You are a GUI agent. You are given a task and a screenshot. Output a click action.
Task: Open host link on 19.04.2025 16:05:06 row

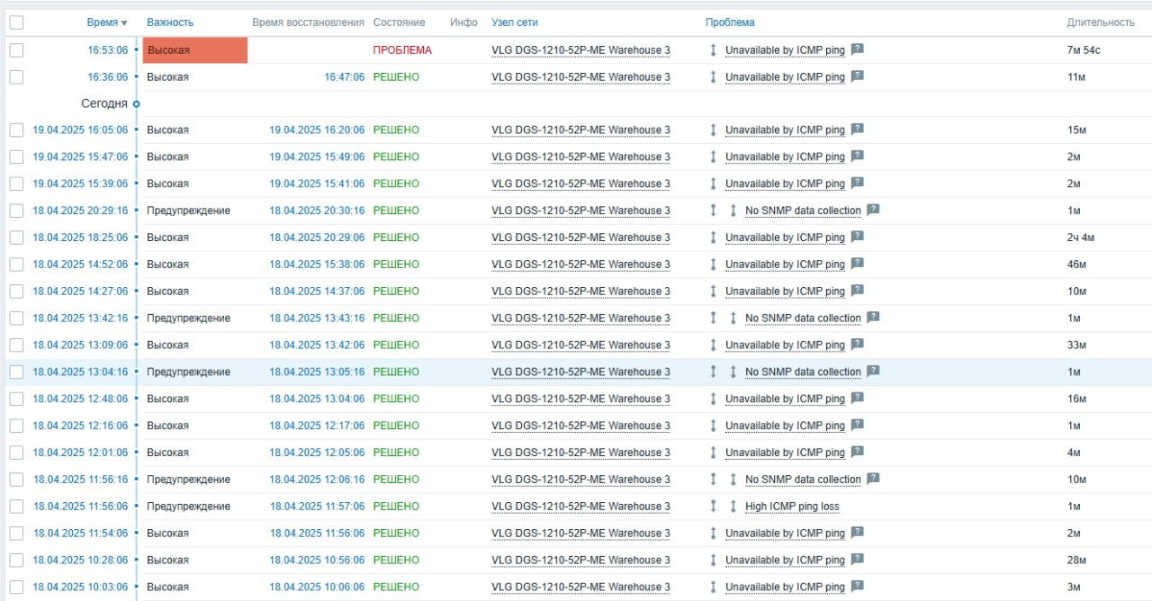point(580,130)
